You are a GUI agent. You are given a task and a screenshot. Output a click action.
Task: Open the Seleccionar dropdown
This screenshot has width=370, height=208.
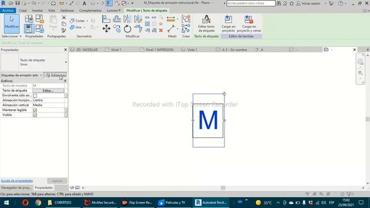pyautogui.click(x=12, y=36)
